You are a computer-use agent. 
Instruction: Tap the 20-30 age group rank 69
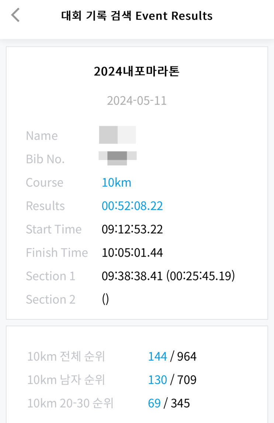[154, 403]
